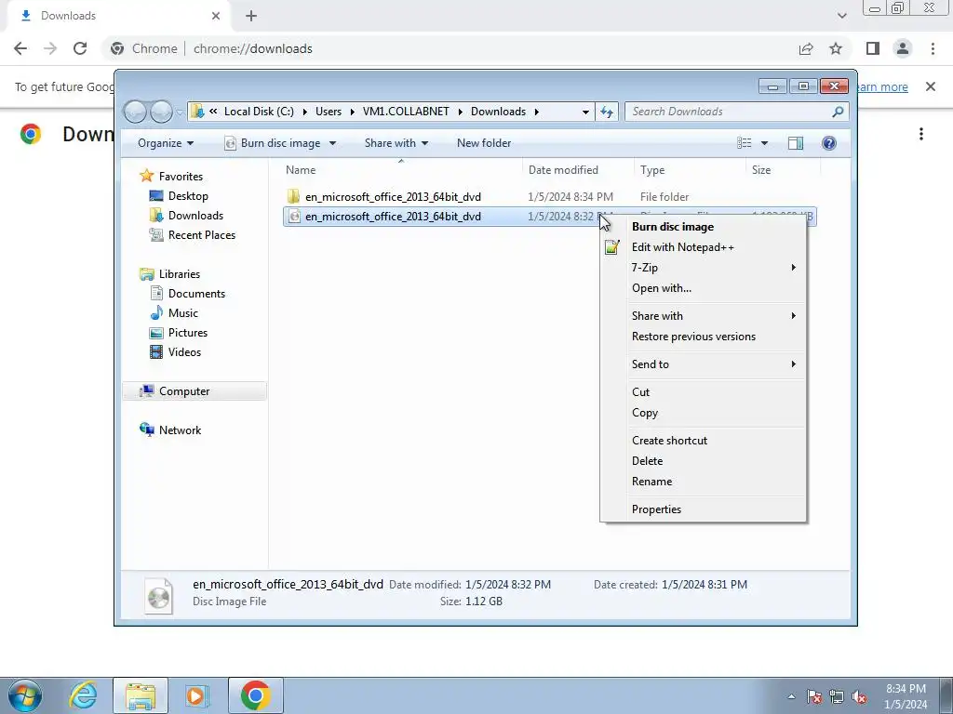The width and height of the screenshot is (953, 714).
Task: Click Burn disc image toolbar button
Action: [x=273, y=143]
